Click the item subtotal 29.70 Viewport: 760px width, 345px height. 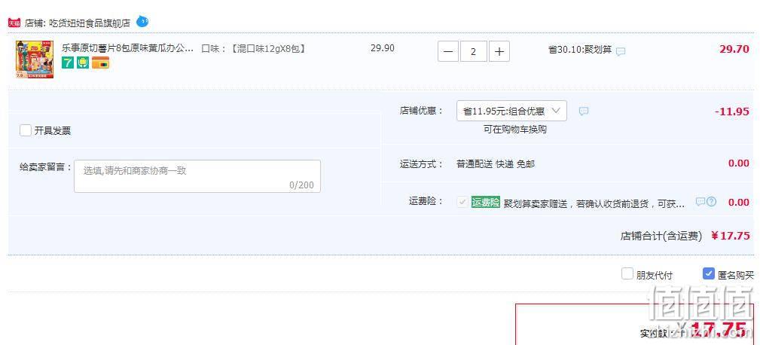coord(734,49)
